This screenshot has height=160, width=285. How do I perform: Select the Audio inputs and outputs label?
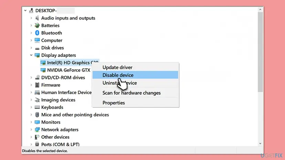tap(68, 18)
